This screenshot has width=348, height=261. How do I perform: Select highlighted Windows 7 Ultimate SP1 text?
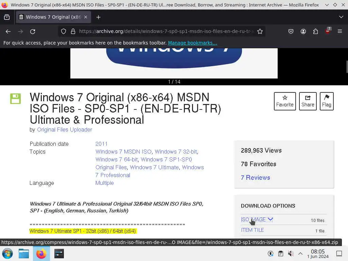(x=83, y=231)
